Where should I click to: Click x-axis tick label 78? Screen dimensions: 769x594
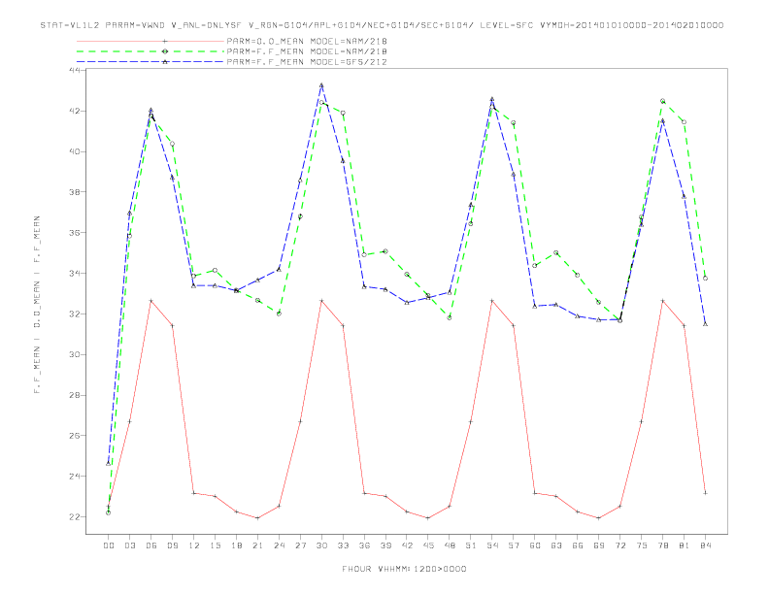click(x=662, y=545)
